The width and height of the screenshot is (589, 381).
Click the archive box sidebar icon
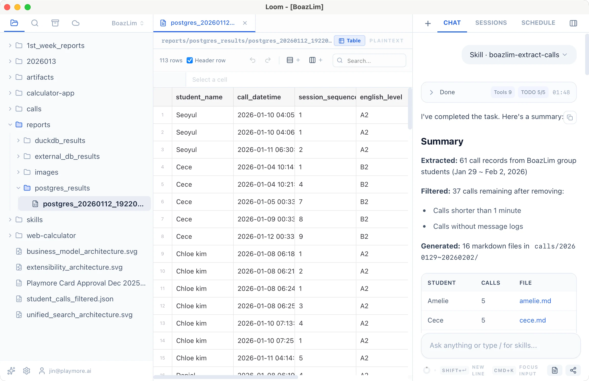click(x=55, y=23)
